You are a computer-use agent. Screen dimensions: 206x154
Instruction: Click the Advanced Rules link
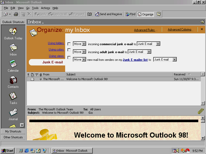pyautogui.click(x=144, y=30)
